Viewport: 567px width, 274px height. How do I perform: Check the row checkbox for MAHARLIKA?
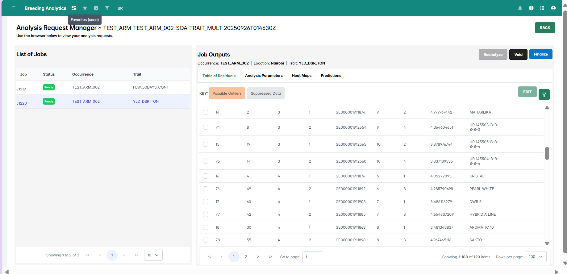pyautogui.click(x=206, y=112)
